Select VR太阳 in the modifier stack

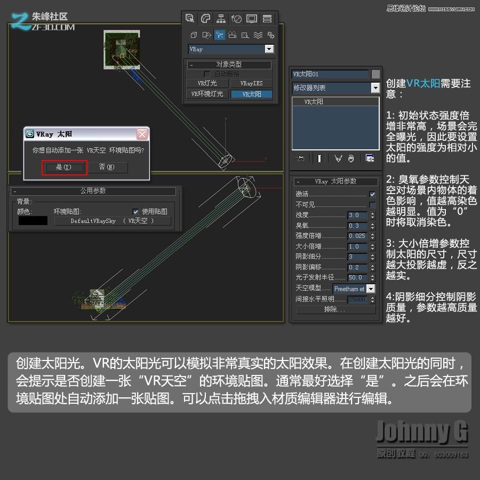click(335, 102)
